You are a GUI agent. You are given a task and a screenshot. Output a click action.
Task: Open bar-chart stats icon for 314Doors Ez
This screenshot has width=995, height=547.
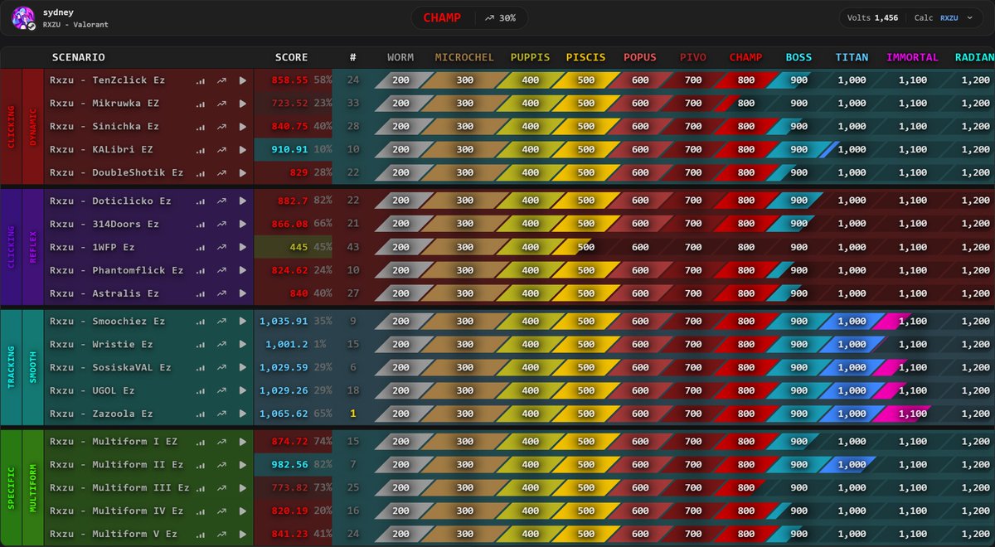[201, 225]
